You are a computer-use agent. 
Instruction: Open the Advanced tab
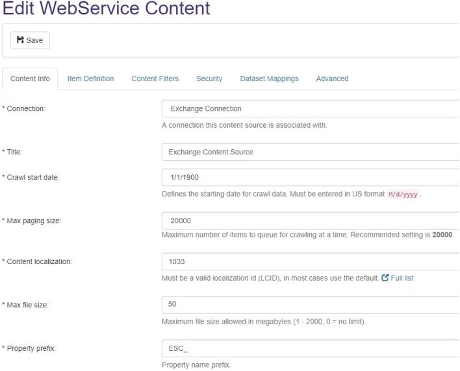click(332, 78)
